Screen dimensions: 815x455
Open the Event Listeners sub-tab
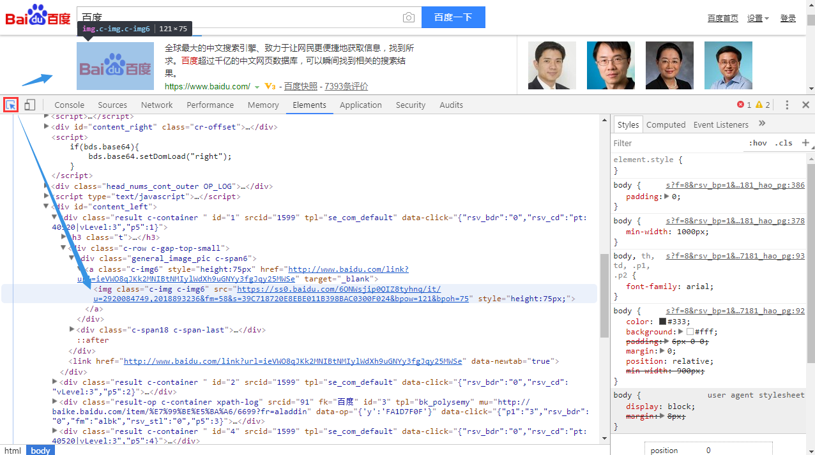click(720, 124)
